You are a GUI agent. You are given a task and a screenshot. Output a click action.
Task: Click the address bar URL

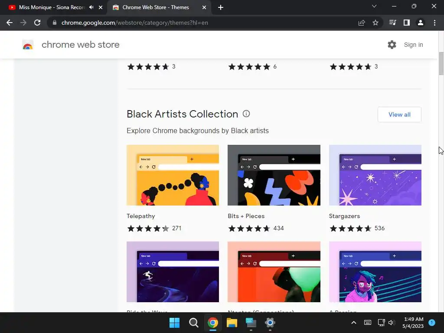click(x=135, y=23)
